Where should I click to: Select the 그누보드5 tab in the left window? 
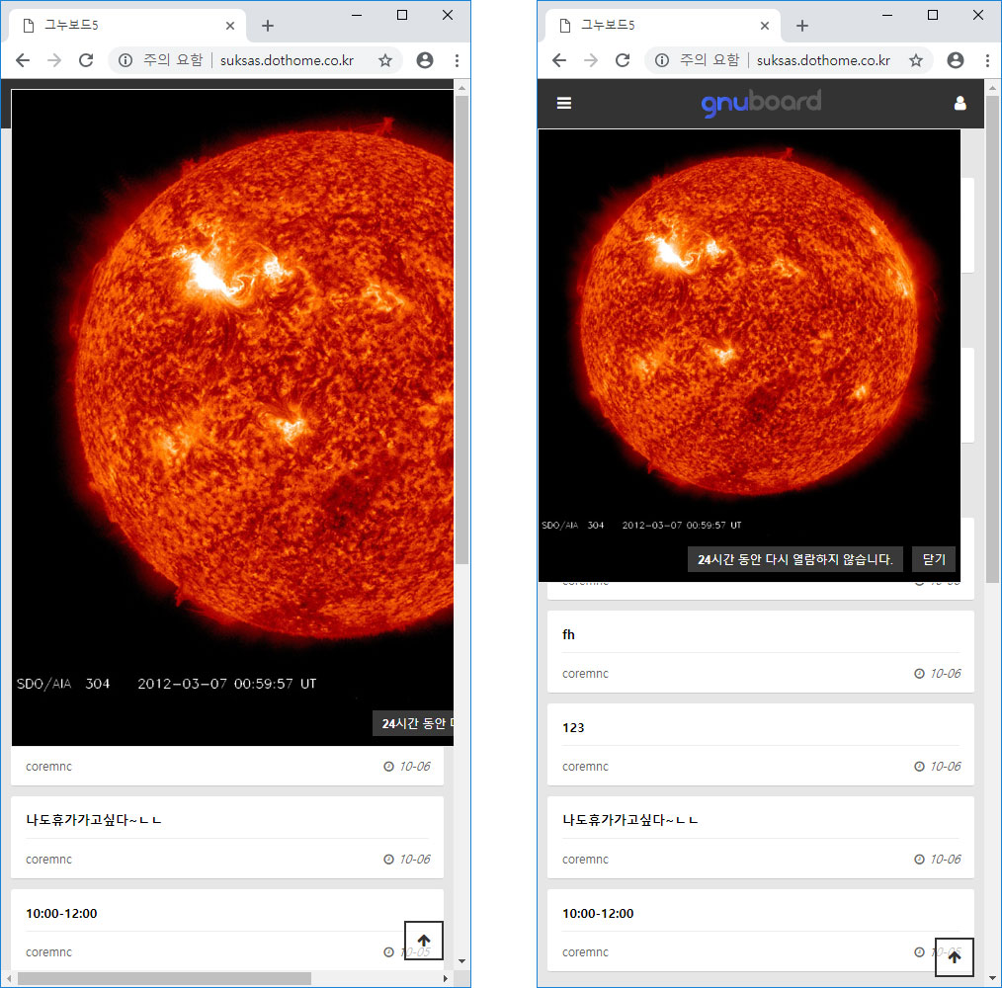coord(119,26)
